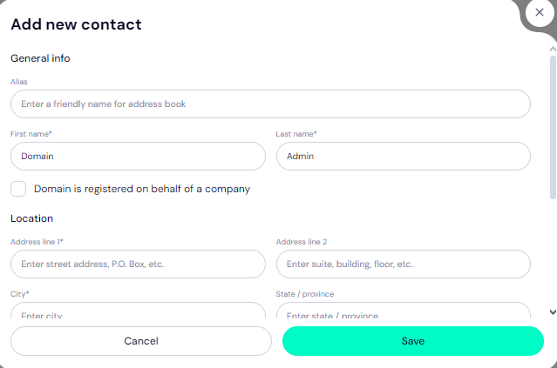
Task: Click the 'Add new contact' heading
Action: click(76, 24)
